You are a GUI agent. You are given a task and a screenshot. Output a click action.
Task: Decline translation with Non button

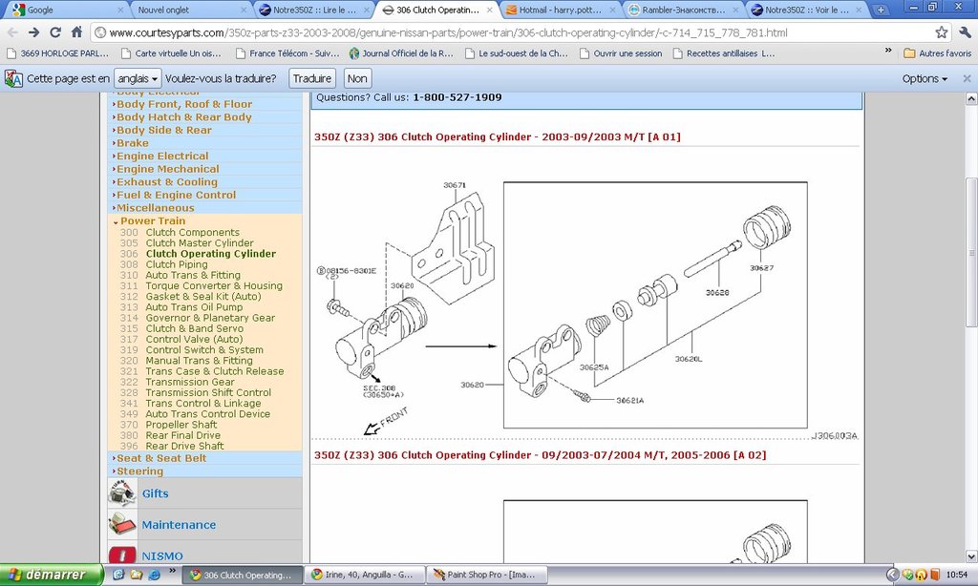tap(357, 78)
